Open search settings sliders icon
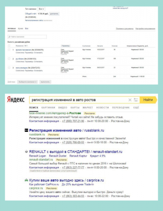Viewport: 163px width, 211px height. point(136,100)
